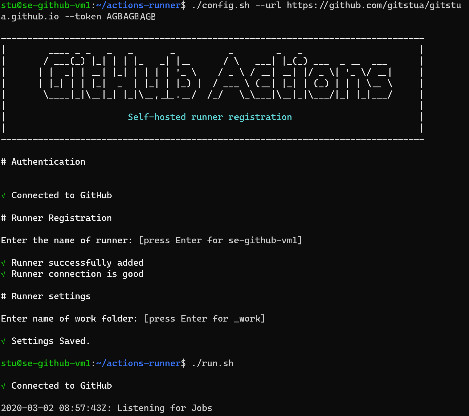Screen dimensions: 469x416
Task: Click the '# Authentication' heading
Action: 43,162
